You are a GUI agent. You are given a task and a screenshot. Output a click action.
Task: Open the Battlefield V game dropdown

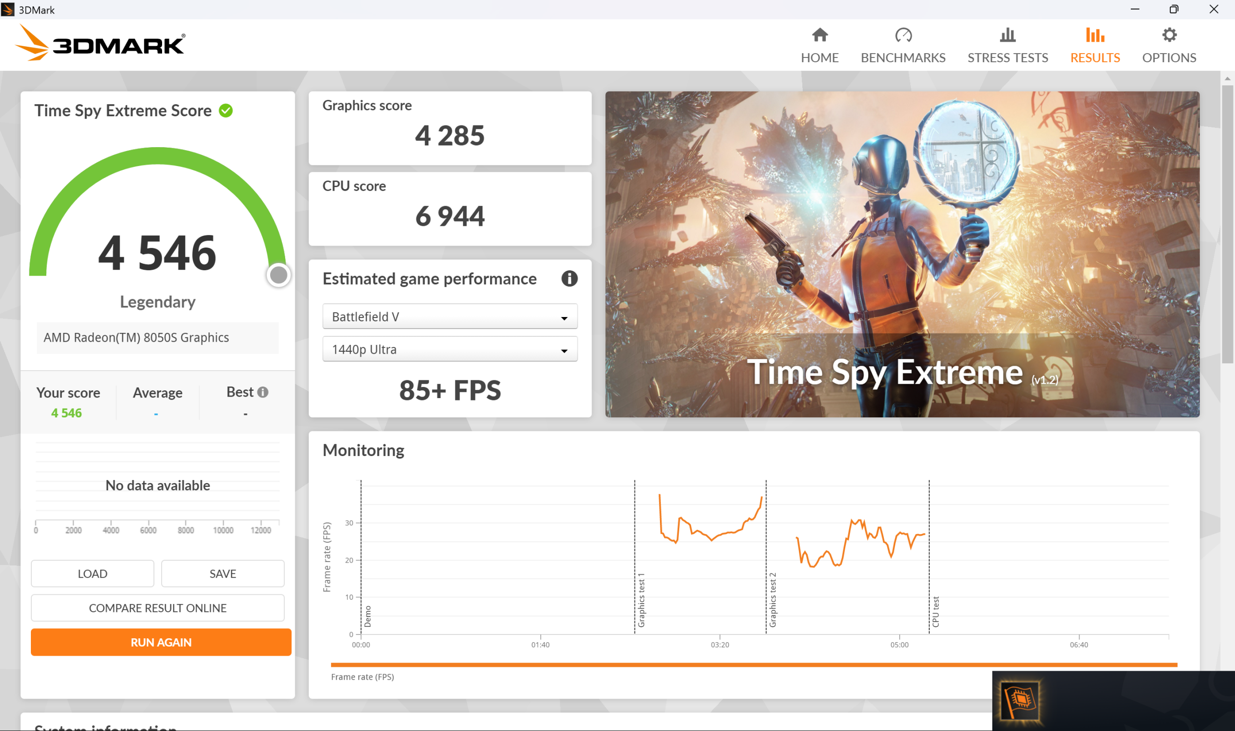(450, 317)
